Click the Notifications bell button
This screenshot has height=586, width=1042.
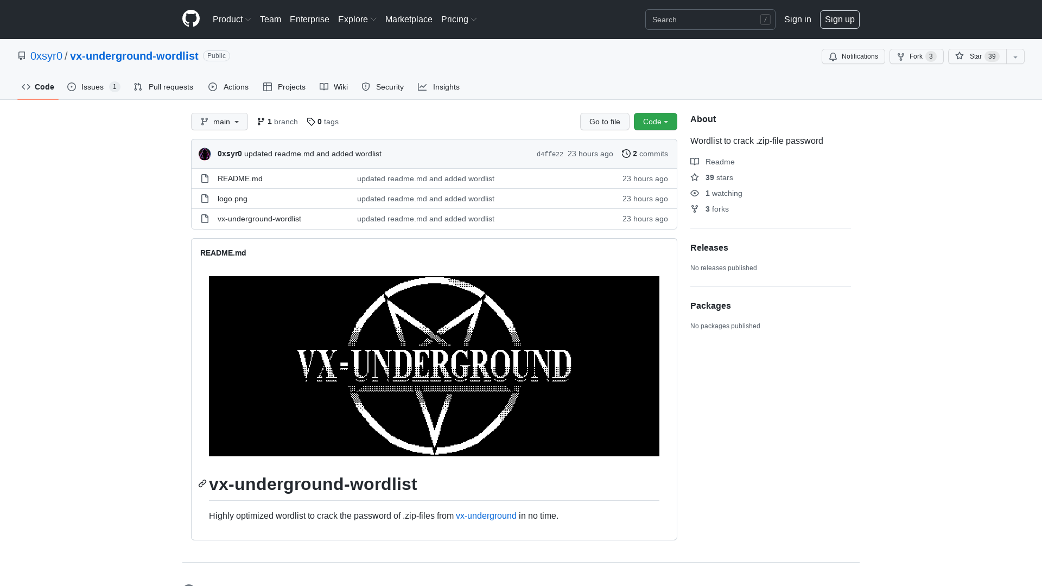[x=853, y=56]
